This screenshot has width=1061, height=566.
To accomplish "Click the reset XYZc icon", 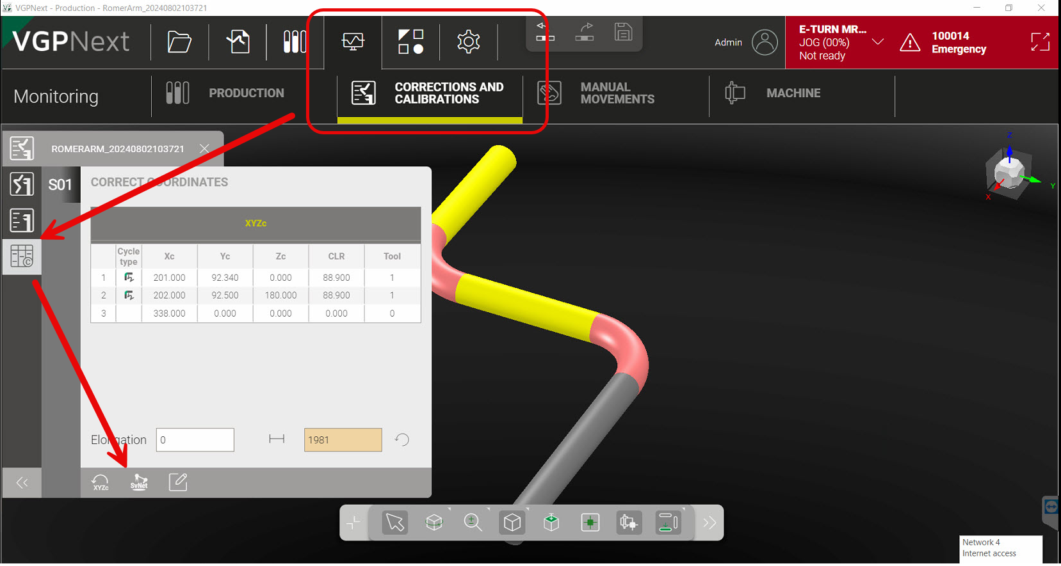I will coord(101,483).
